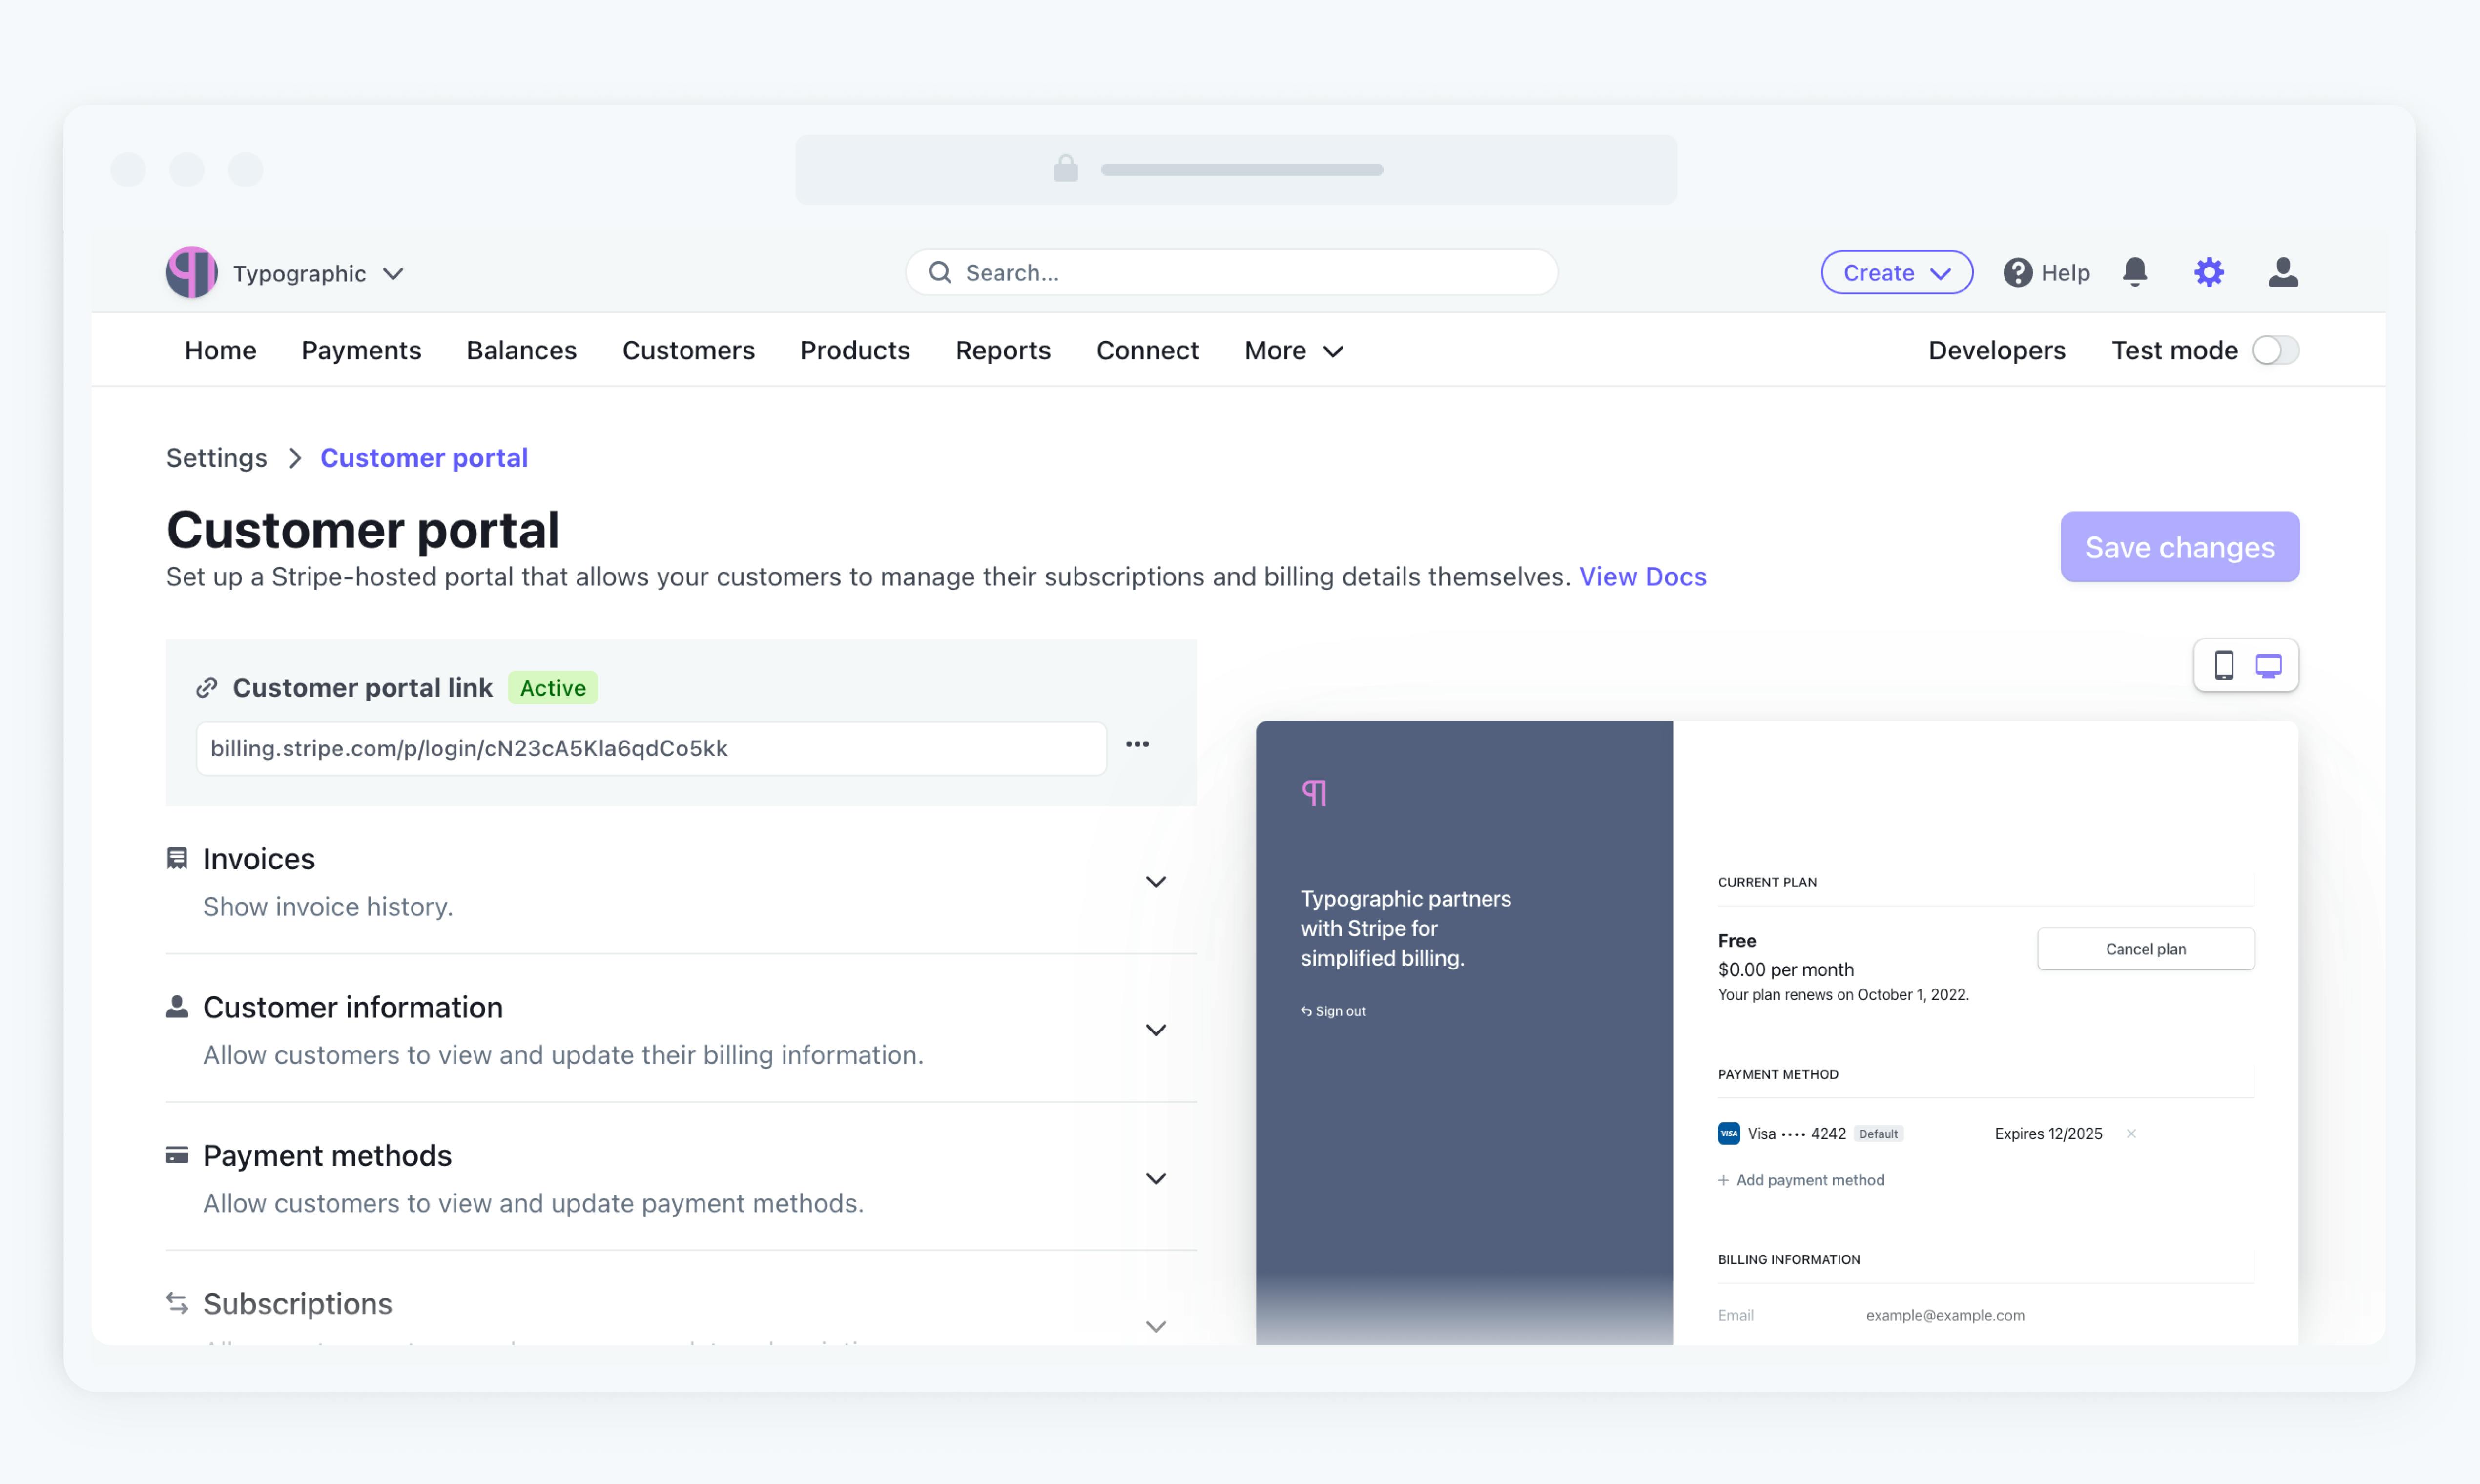Image resolution: width=2480 pixels, height=1484 pixels.
Task: Click the Save changes button
Action: point(2180,547)
